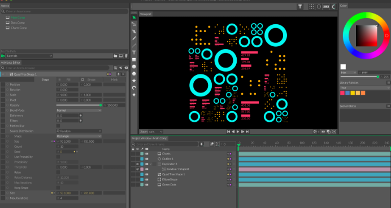Image resolution: width=391 pixels, height=208 pixels.
Task: Click the viewport fit frame icon
Action: click(334, 131)
